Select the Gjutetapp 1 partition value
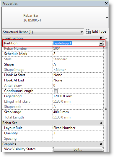Screen dimensions: 114x157 (62, 43)
